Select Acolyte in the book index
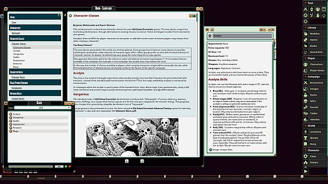The width and height of the screenshot is (328, 184). tap(17, 51)
